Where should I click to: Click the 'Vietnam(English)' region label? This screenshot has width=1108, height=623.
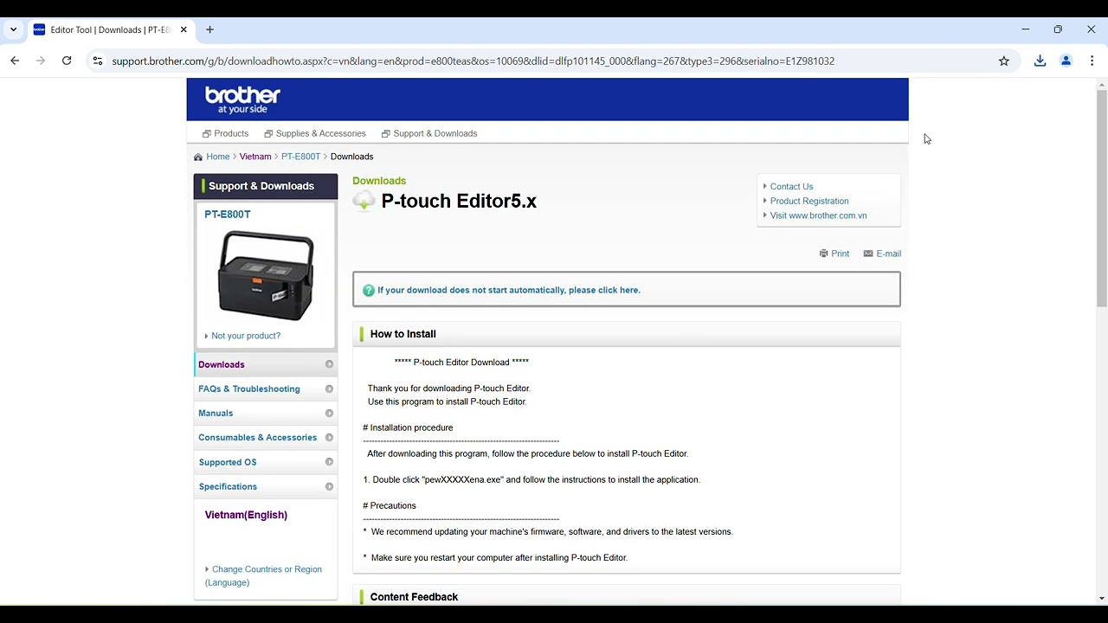pos(246,515)
